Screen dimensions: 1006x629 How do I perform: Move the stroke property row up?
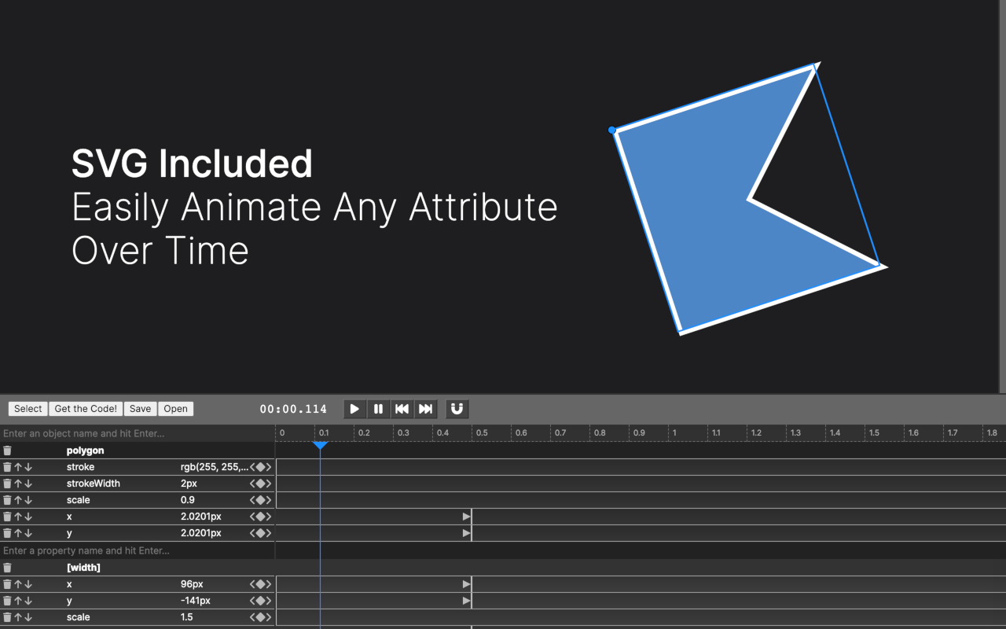[18, 467]
